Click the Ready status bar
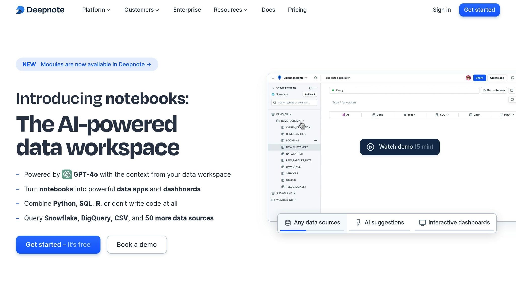 [x=404, y=90]
